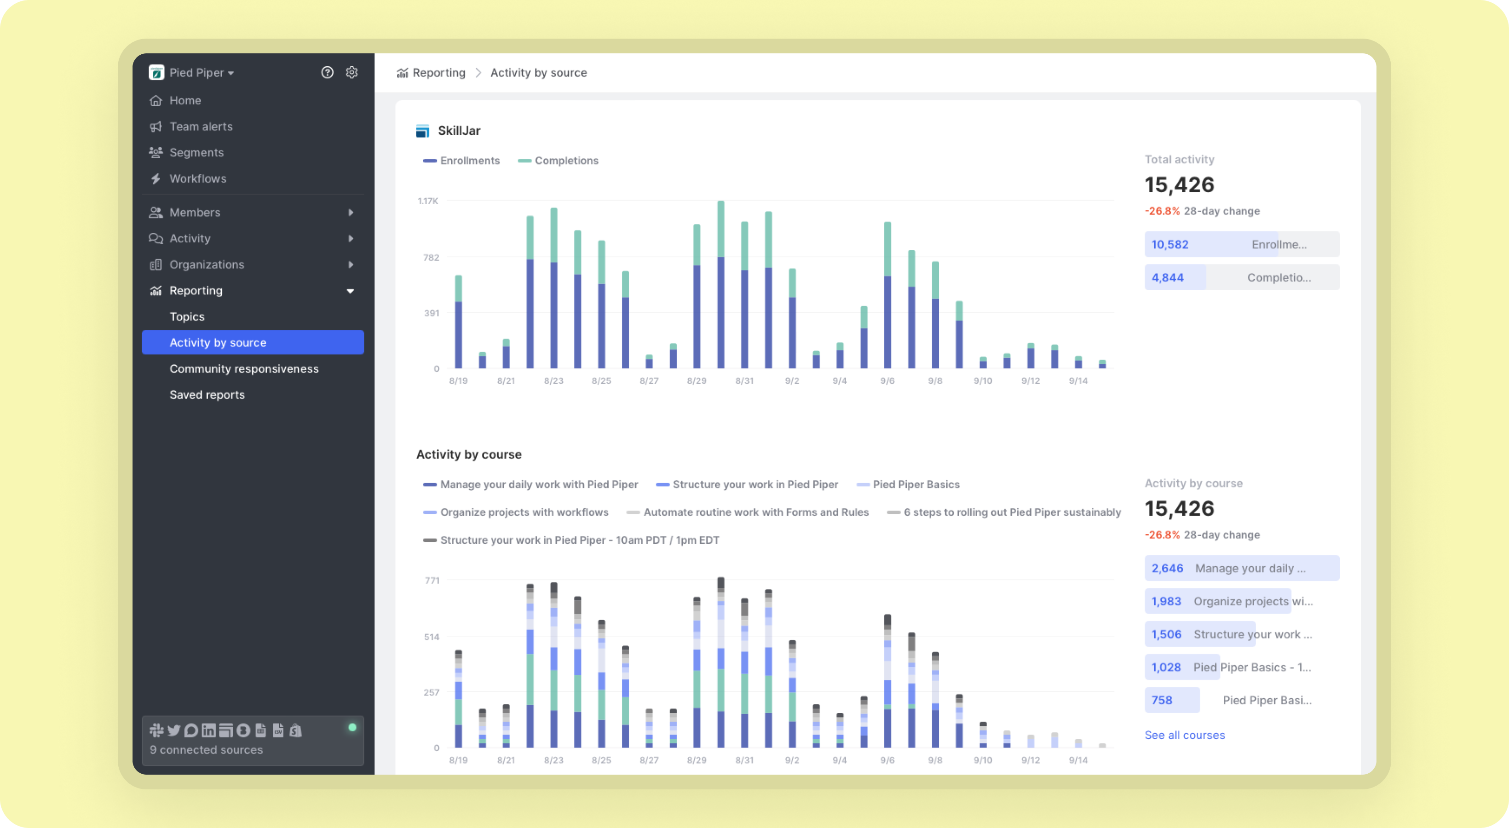Open settings via the gear icon

pyautogui.click(x=351, y=72)
